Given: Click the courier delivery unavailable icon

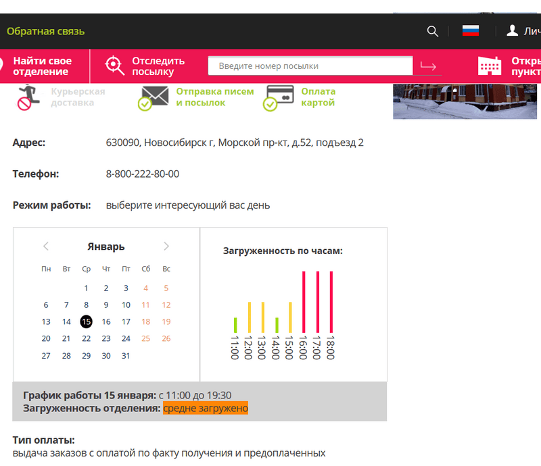Looking at the screenshot, I should [x=28, y=97].
